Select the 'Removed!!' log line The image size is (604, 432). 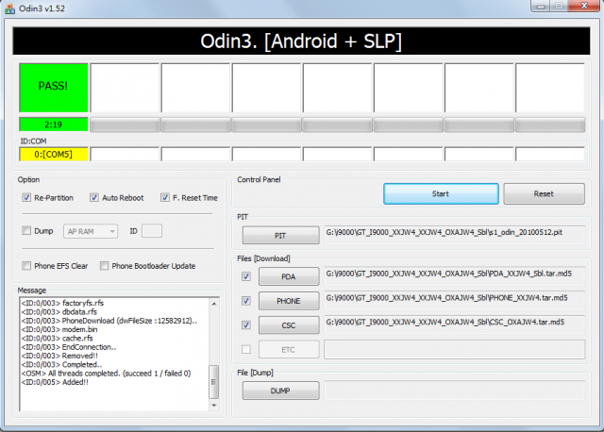59,356
